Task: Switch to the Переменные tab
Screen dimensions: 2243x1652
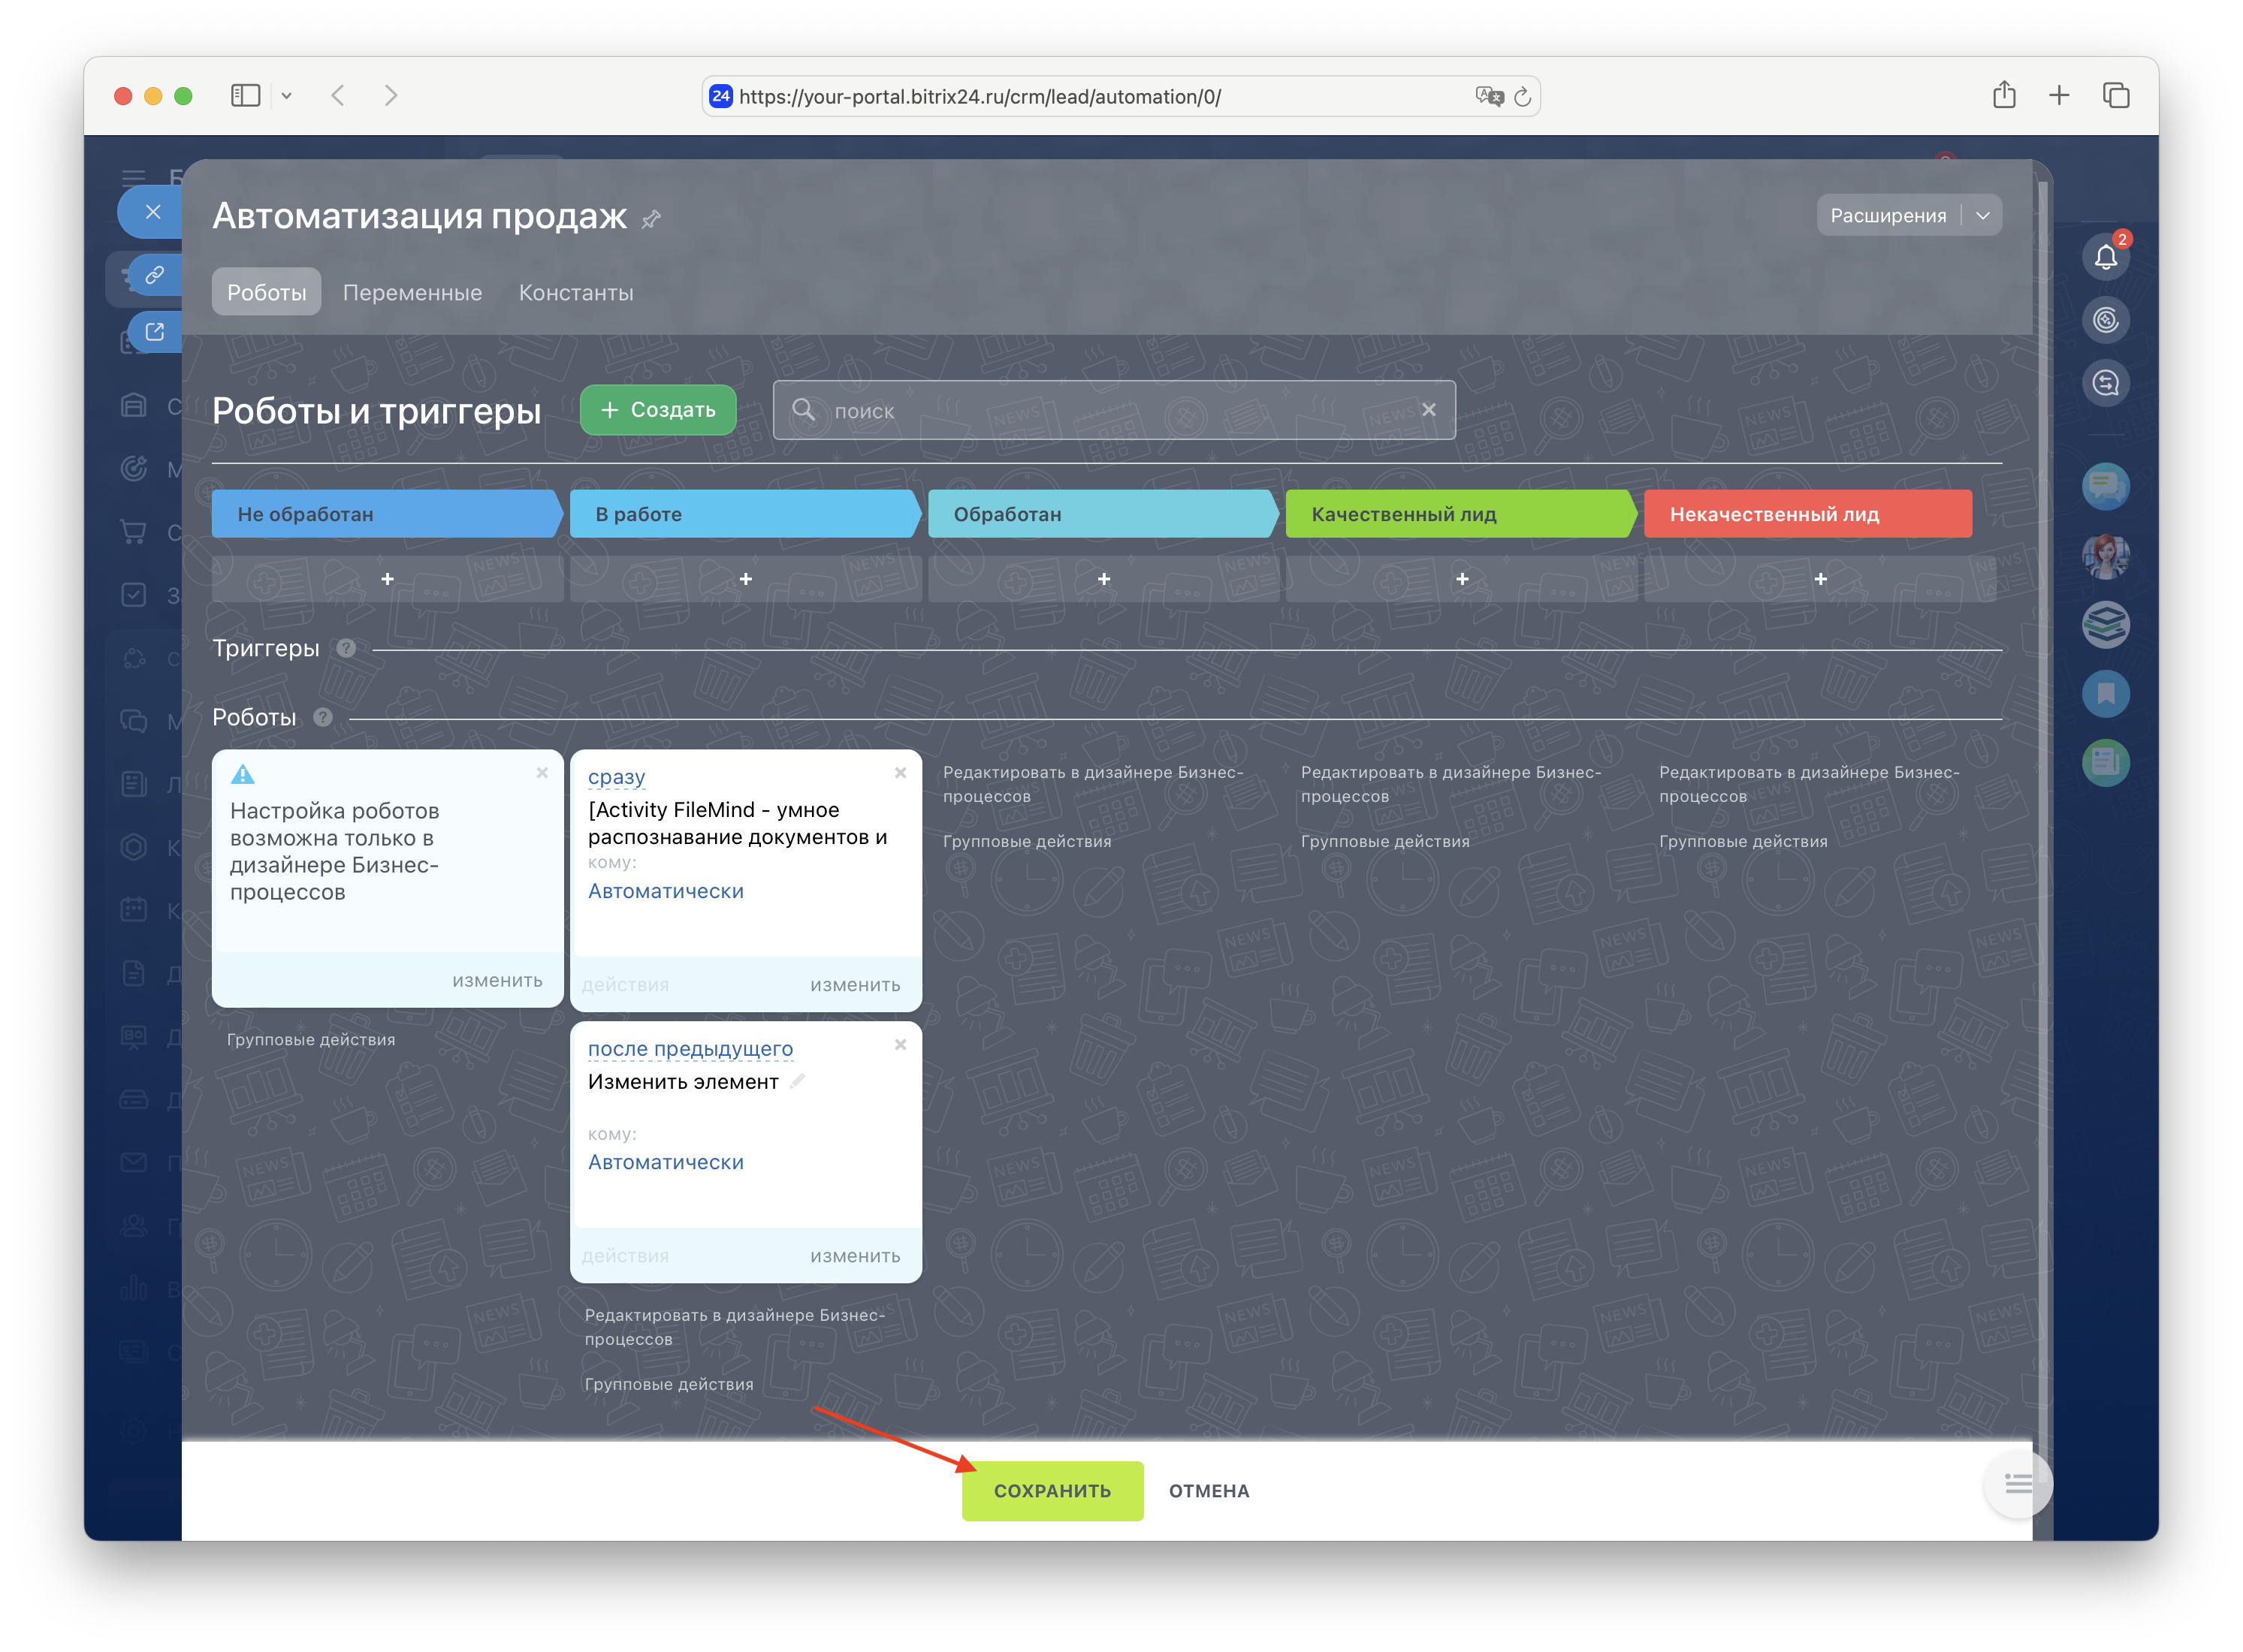Action: [412, 293]
